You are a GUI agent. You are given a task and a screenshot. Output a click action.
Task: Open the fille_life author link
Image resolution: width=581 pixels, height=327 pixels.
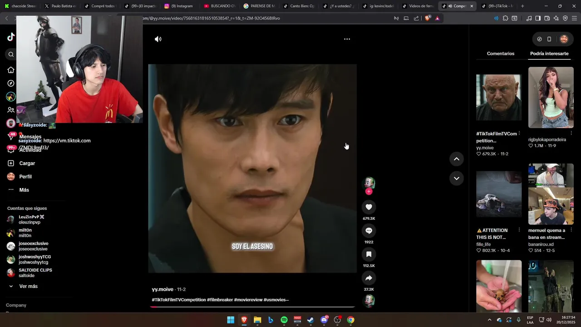click(483, 244)
